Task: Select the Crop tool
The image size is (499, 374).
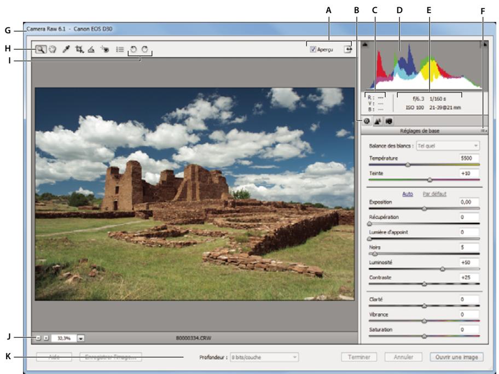Action: [79, 49]
